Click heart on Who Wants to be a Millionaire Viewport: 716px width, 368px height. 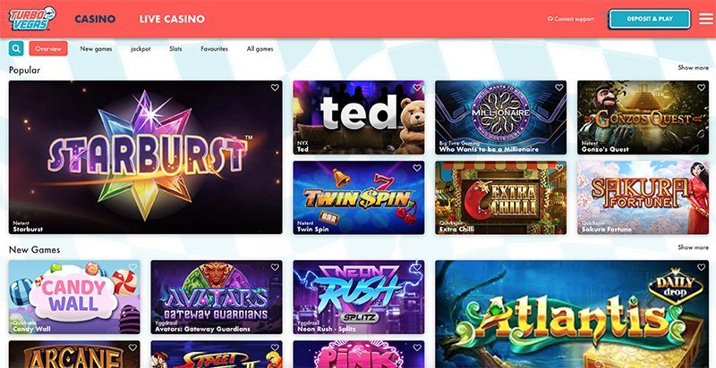point(558,88)
